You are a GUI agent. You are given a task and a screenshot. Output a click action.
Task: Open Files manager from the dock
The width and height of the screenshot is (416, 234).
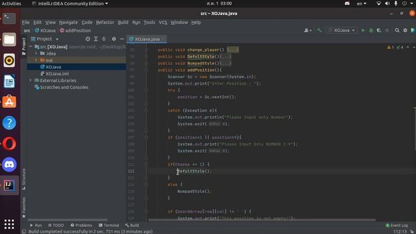pos(9,40)
